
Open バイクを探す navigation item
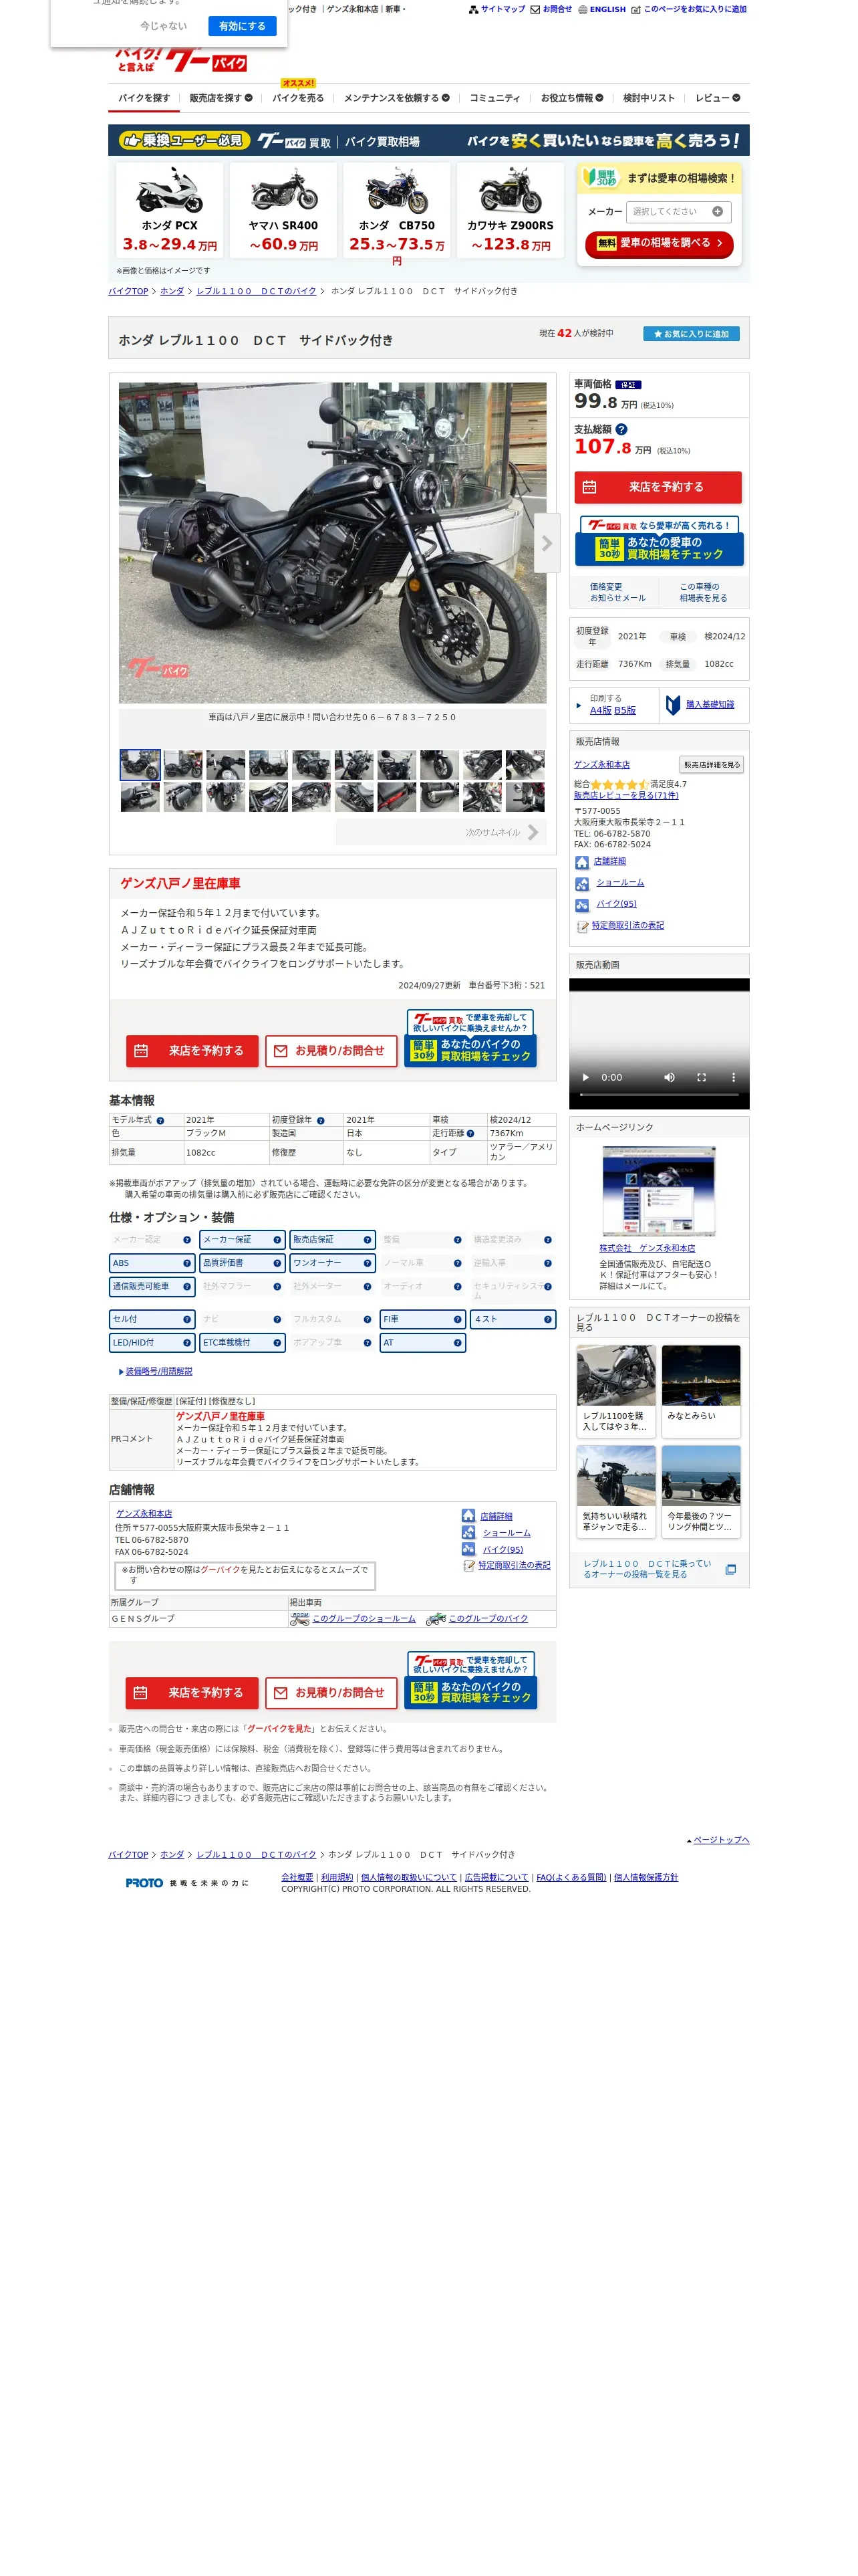point(144,98)
